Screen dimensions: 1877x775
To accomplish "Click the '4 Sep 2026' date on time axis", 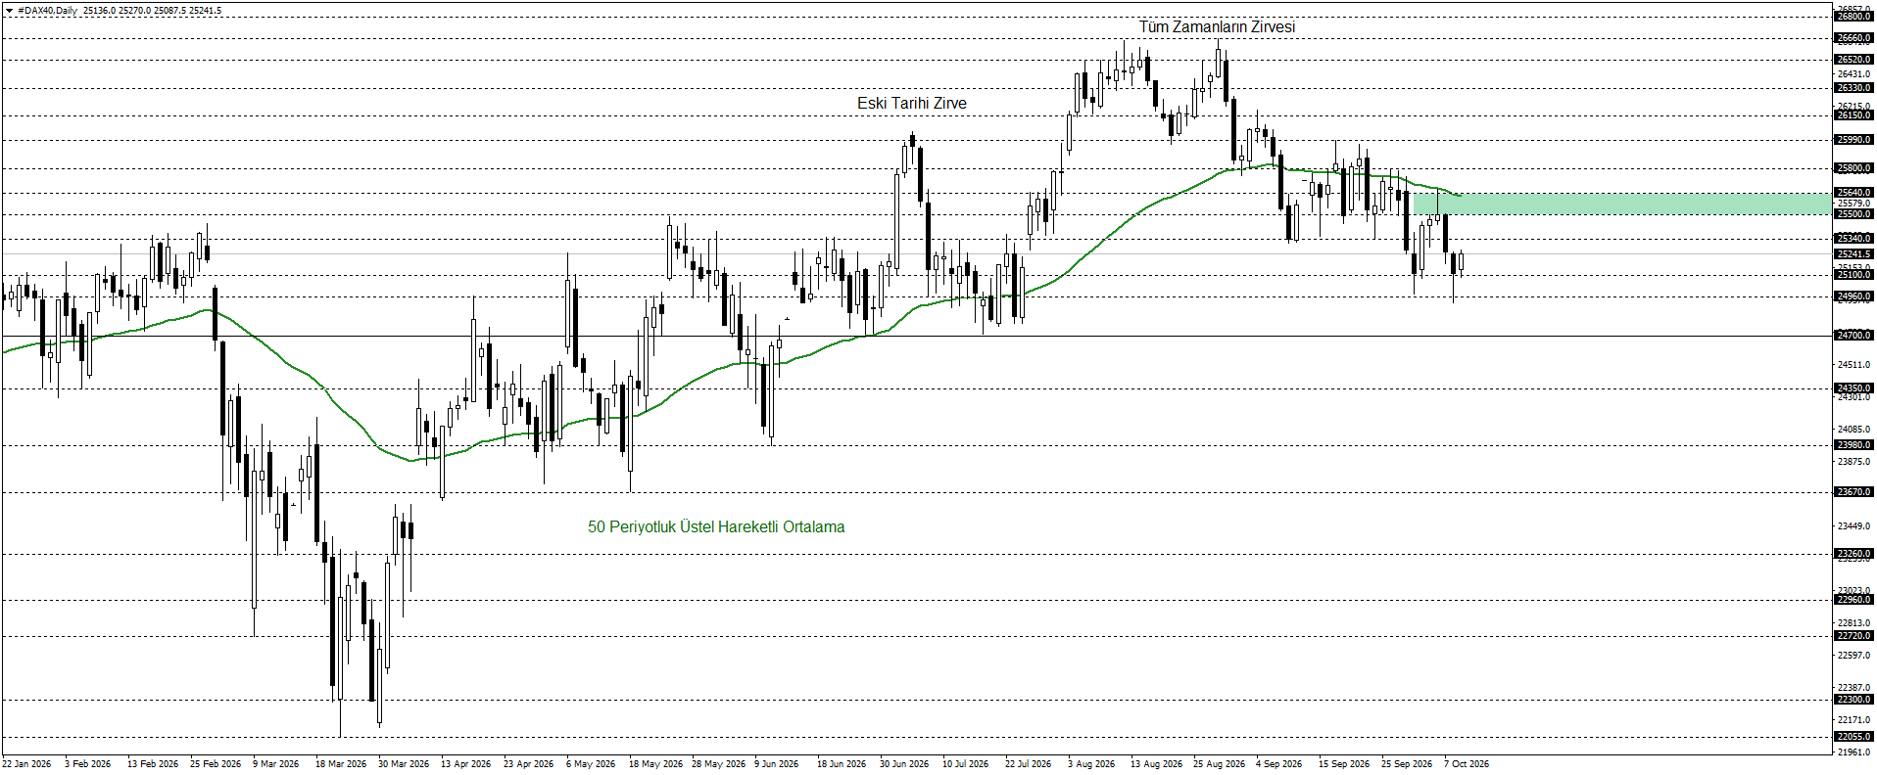I will [1279, 764].
